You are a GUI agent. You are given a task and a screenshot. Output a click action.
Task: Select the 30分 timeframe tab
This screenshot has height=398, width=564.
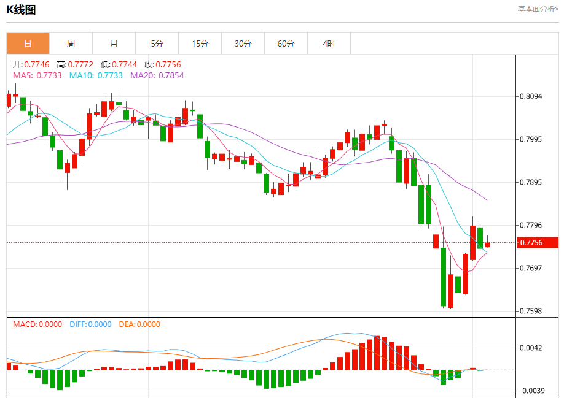coord(243,44)
